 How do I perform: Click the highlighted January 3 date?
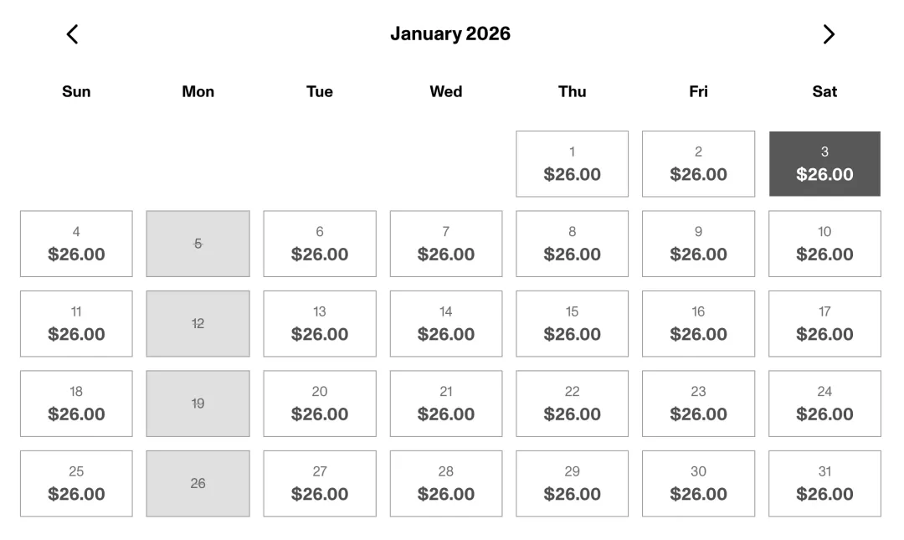coord(824,164)
